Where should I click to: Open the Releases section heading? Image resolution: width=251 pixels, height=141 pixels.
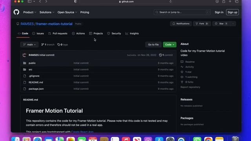click(187, 99)
